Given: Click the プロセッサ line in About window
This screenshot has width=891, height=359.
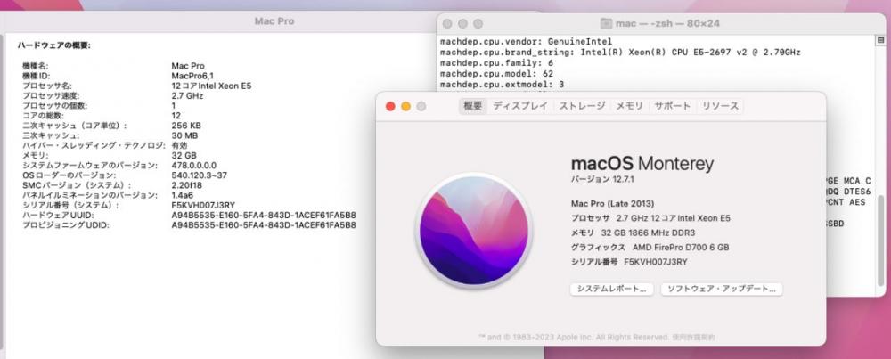Looking at the screenshot, I should (650, 218).
